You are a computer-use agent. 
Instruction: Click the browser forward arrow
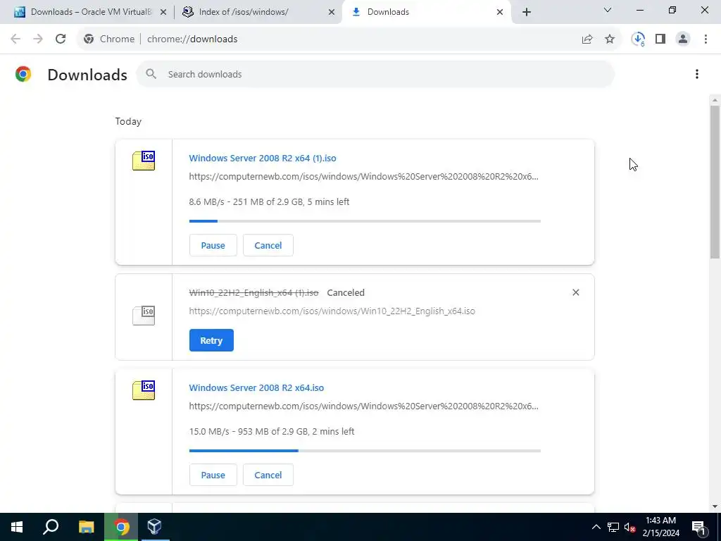click(38, 39)
